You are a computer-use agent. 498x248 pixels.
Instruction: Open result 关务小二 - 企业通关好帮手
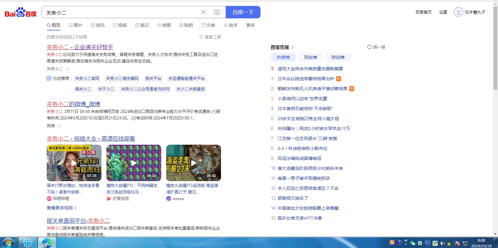(x=80, y=47)
